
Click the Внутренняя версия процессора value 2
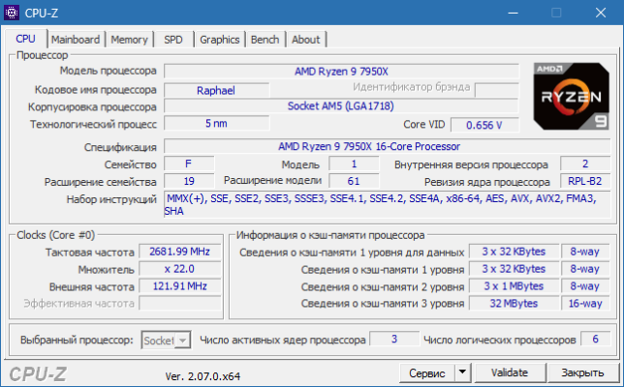[x=585, y=164]
